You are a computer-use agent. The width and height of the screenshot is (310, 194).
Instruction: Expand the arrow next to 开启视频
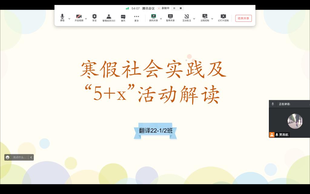[x=86, y=18]
